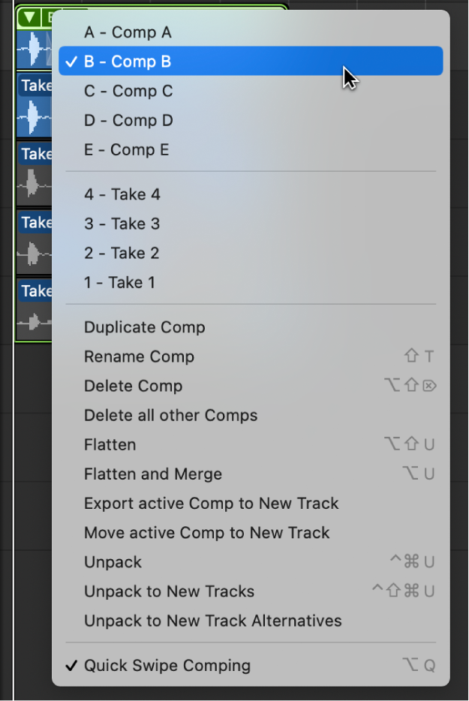
Task: Switch to Take 2
Action: pyautogui.click(x=122, y=253)
